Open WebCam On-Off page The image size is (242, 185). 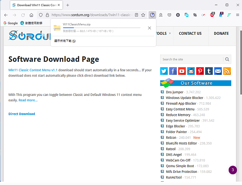coord(178,160)
